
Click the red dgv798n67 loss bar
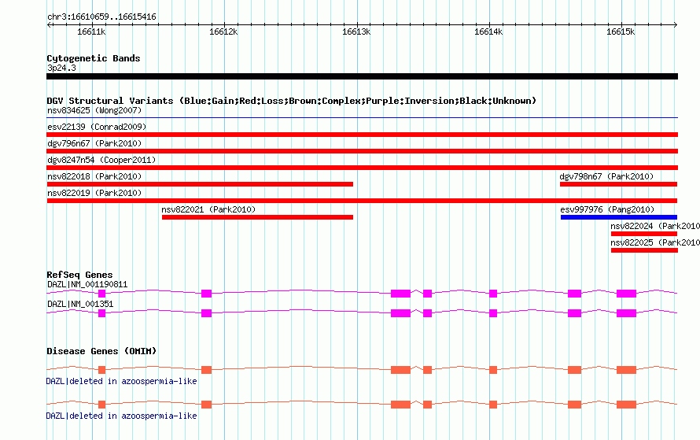click(619, 184)
